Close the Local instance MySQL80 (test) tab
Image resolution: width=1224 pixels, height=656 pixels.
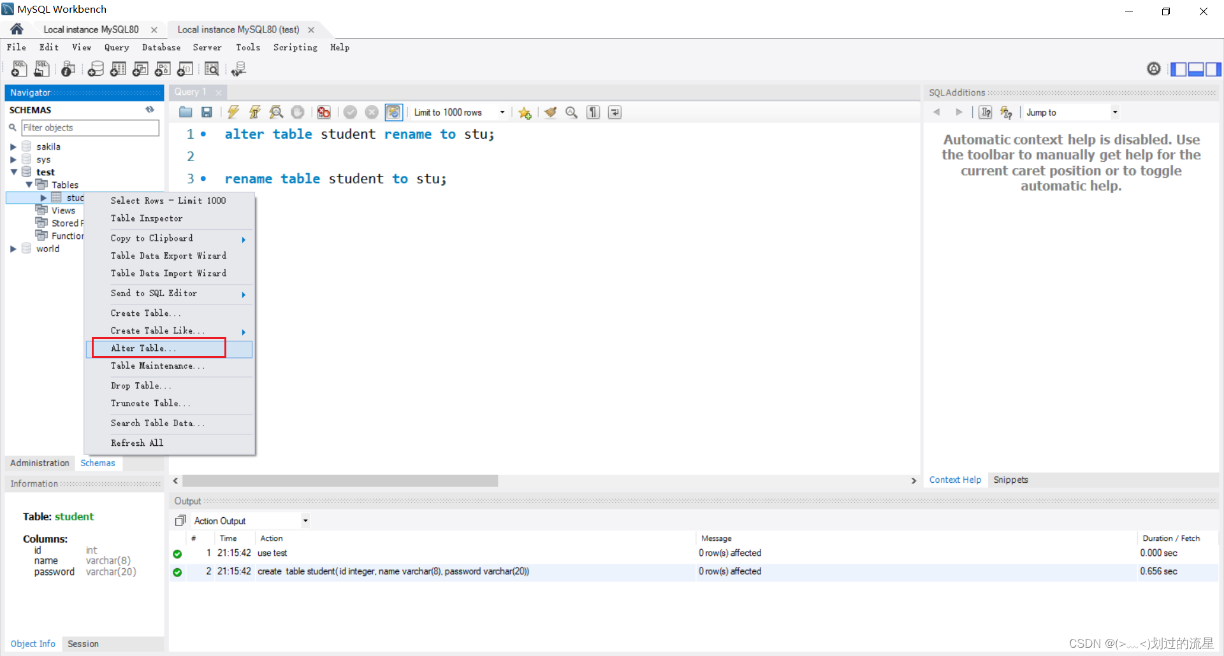(311, 30)
